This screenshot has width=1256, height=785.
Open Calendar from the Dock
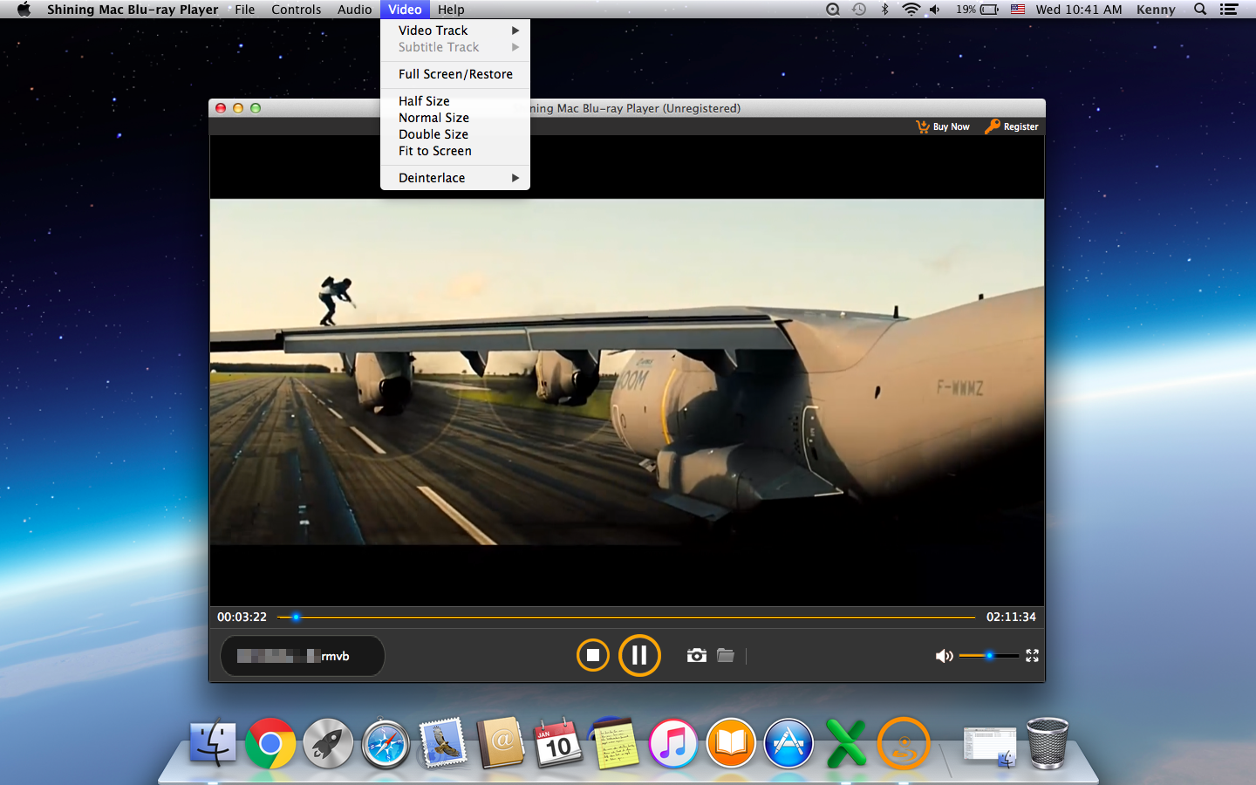click(x=558, y=744)
